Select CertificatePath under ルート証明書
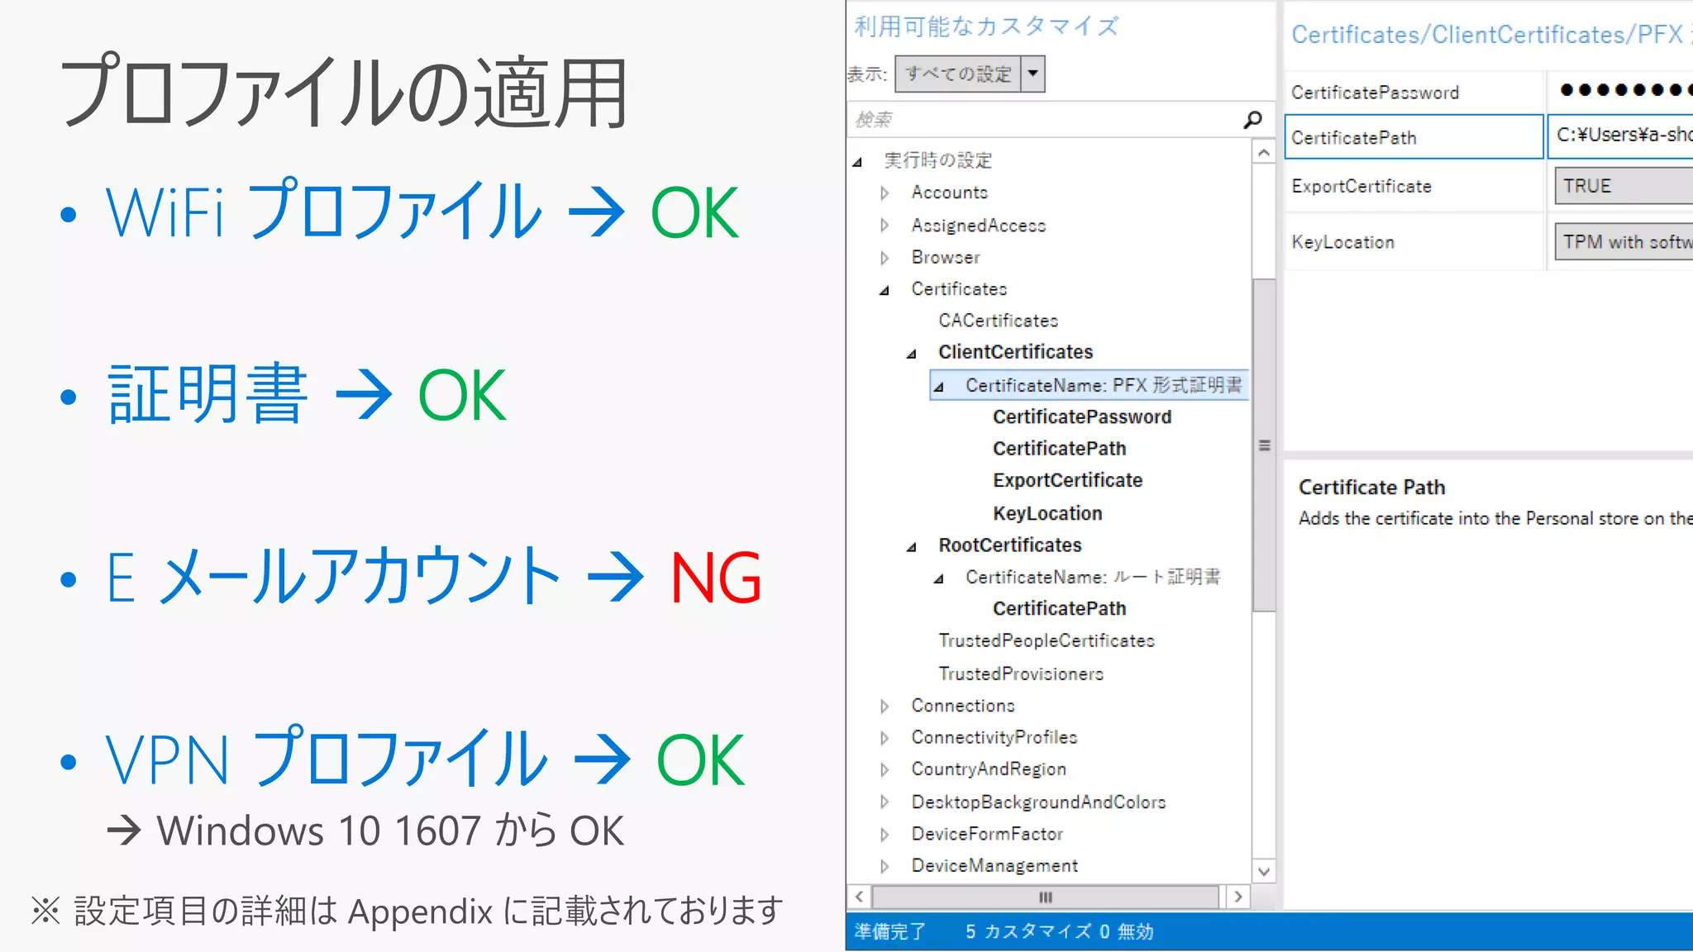1693x952 pixels. [1059, 609]
